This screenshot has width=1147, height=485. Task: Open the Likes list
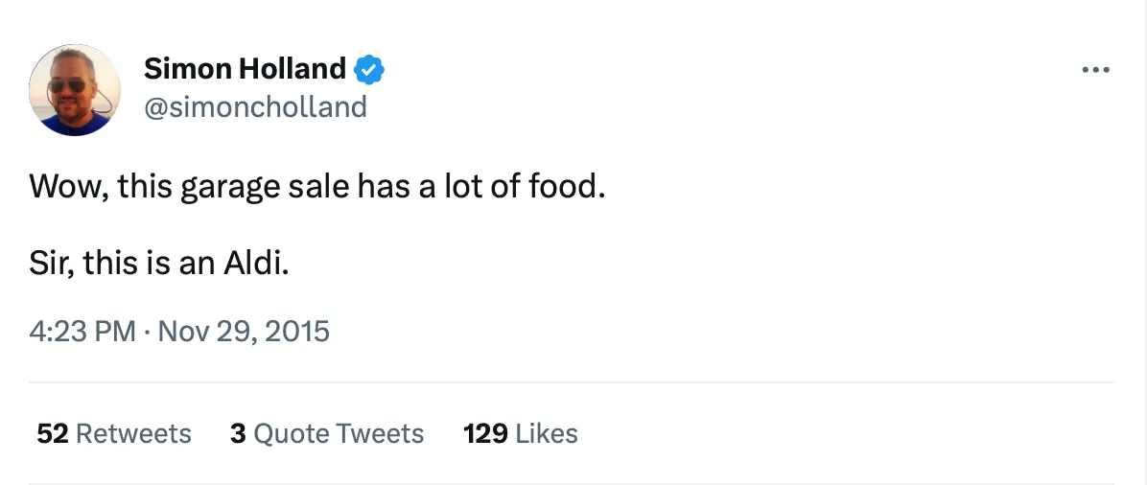point(547,434)
